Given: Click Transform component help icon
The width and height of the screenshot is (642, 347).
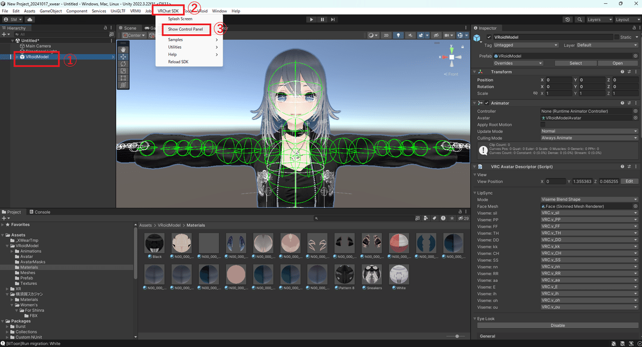Looking at the screenshot, I should tap(622, 72).
